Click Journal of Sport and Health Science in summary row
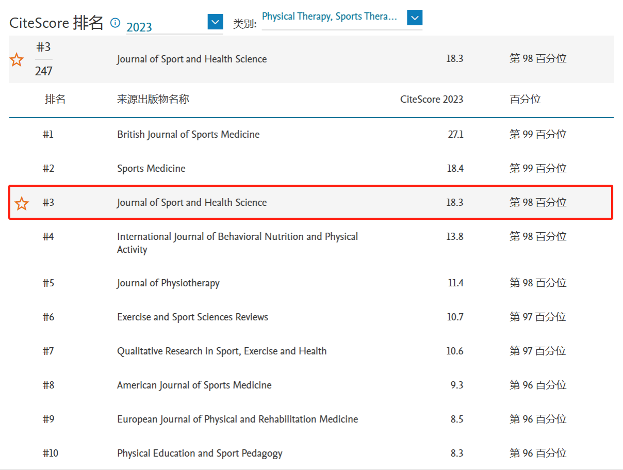The width and height of the screenshot is (623, 470). click(x=192, y=59)
